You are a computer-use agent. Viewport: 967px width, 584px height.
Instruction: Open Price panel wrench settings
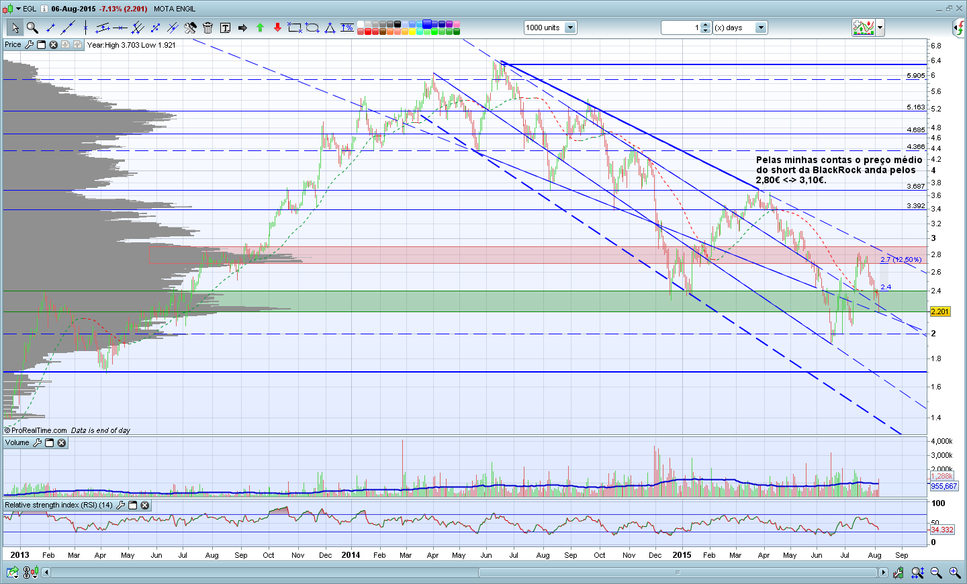[x=29, y=44]
